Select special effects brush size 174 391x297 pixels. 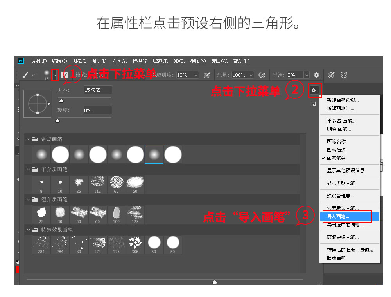97,245
